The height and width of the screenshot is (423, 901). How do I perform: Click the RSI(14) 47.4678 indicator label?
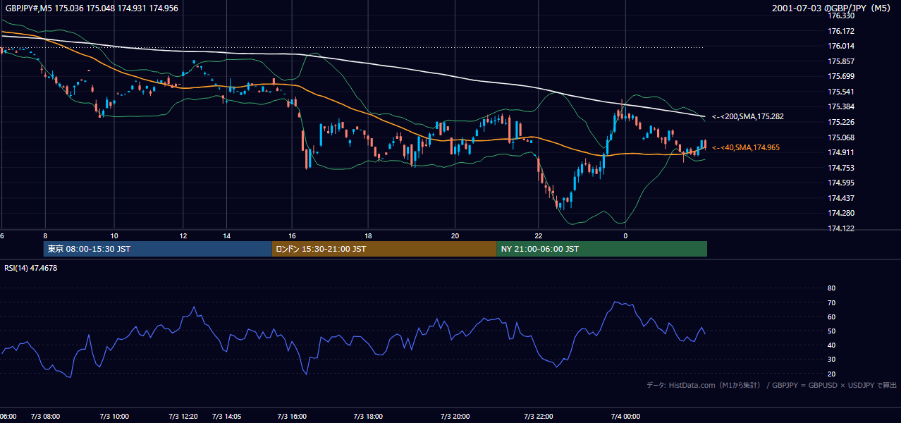(x=31, y=268)
